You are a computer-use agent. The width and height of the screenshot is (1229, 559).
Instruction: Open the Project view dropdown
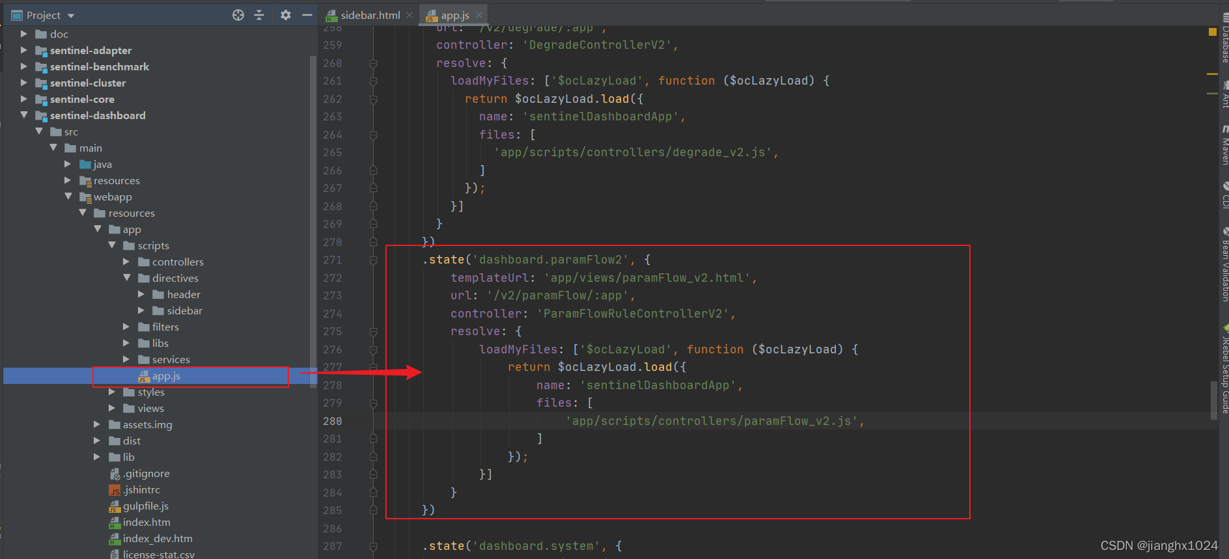tap(71, 16)
